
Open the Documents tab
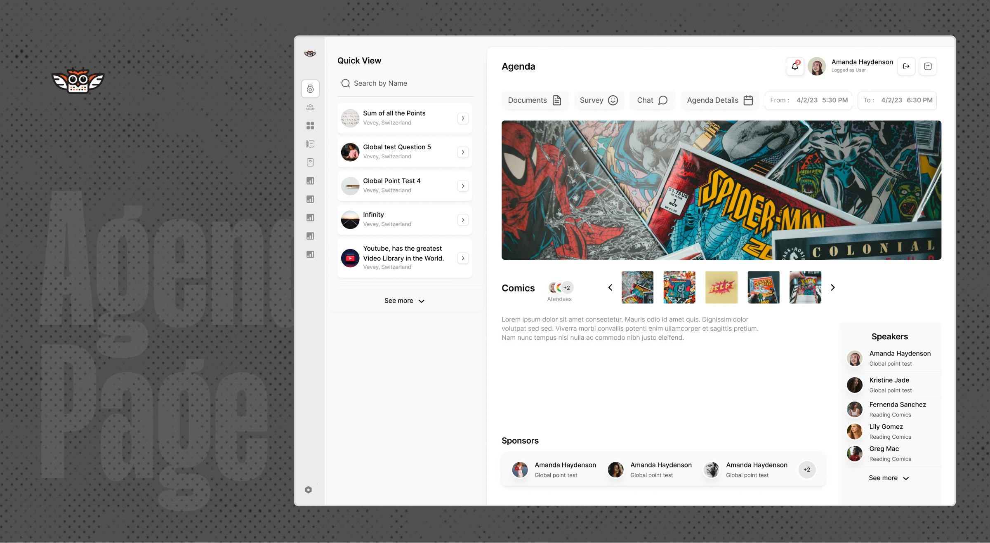tap(535, 100)
